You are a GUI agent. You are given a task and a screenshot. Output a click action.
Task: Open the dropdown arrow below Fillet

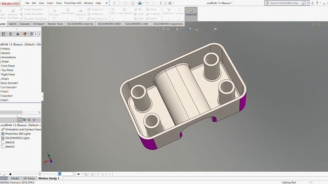(x=113, y=18)
